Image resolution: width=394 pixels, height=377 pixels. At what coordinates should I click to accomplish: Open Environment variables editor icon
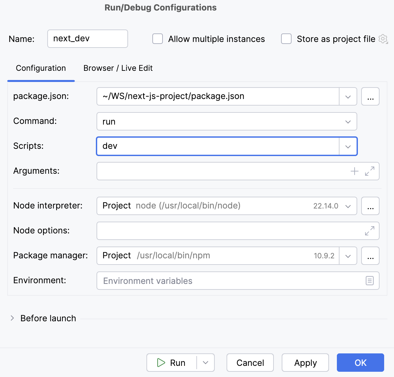click(x=370, y=281)
